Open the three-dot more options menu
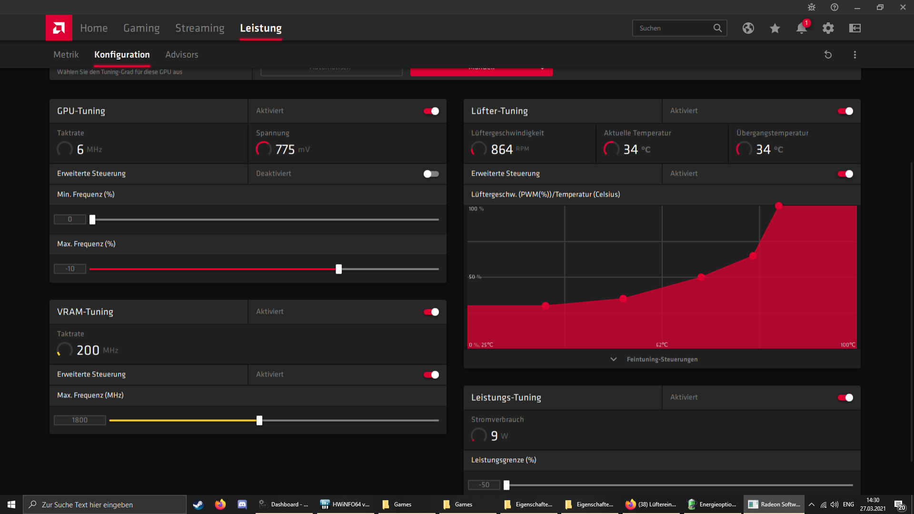 [x=855, y=55]
